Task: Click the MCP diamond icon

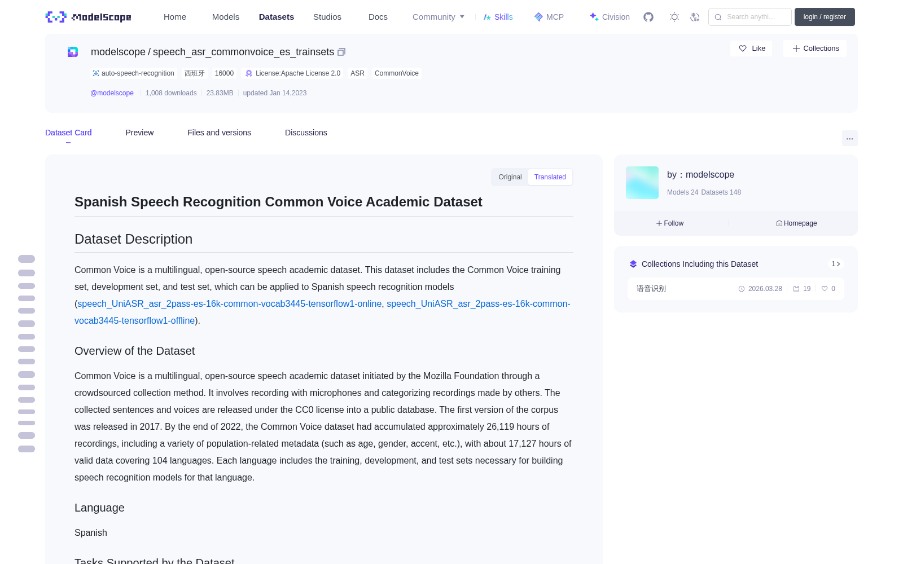Action: (538, 17)
